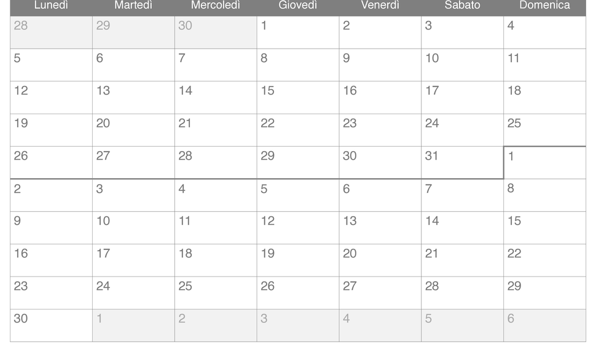Pick day 24 in the Martedì column, ninth row
The width and height of the screenshot is (596, 344).
tap(133, 293)
